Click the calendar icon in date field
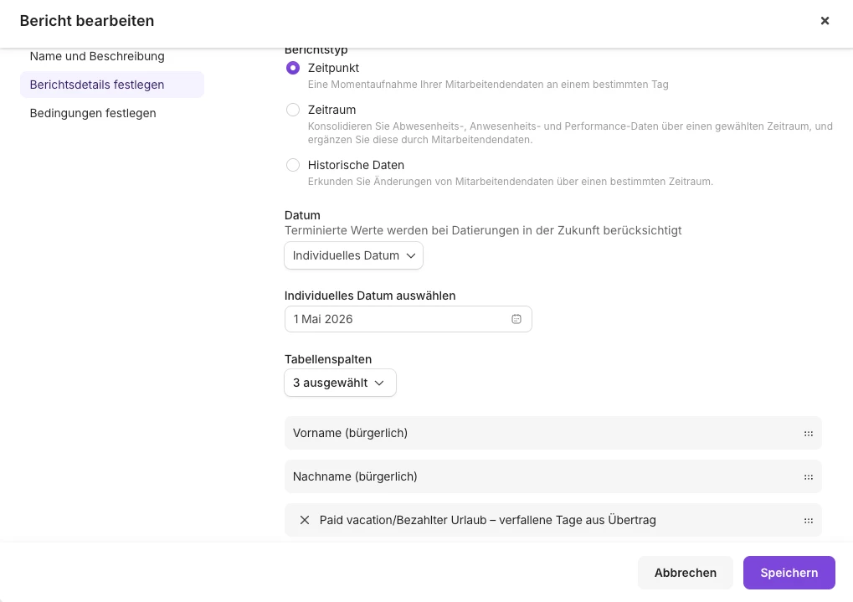Image resolution: width=853 pixels, height=602 pixels. pyautogui.click(x=516, y=319)
